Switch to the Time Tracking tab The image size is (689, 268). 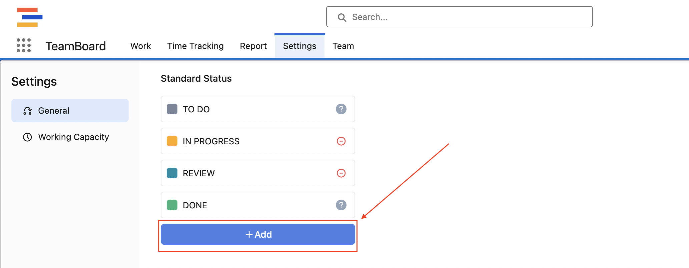coord(195,46)
